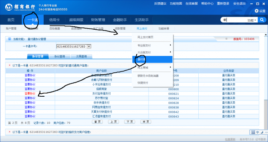The height and width of the screenshot is (142, 268).
Task: Open the 功能 dropdown in the search box
Action: click(x=252, y=20)
